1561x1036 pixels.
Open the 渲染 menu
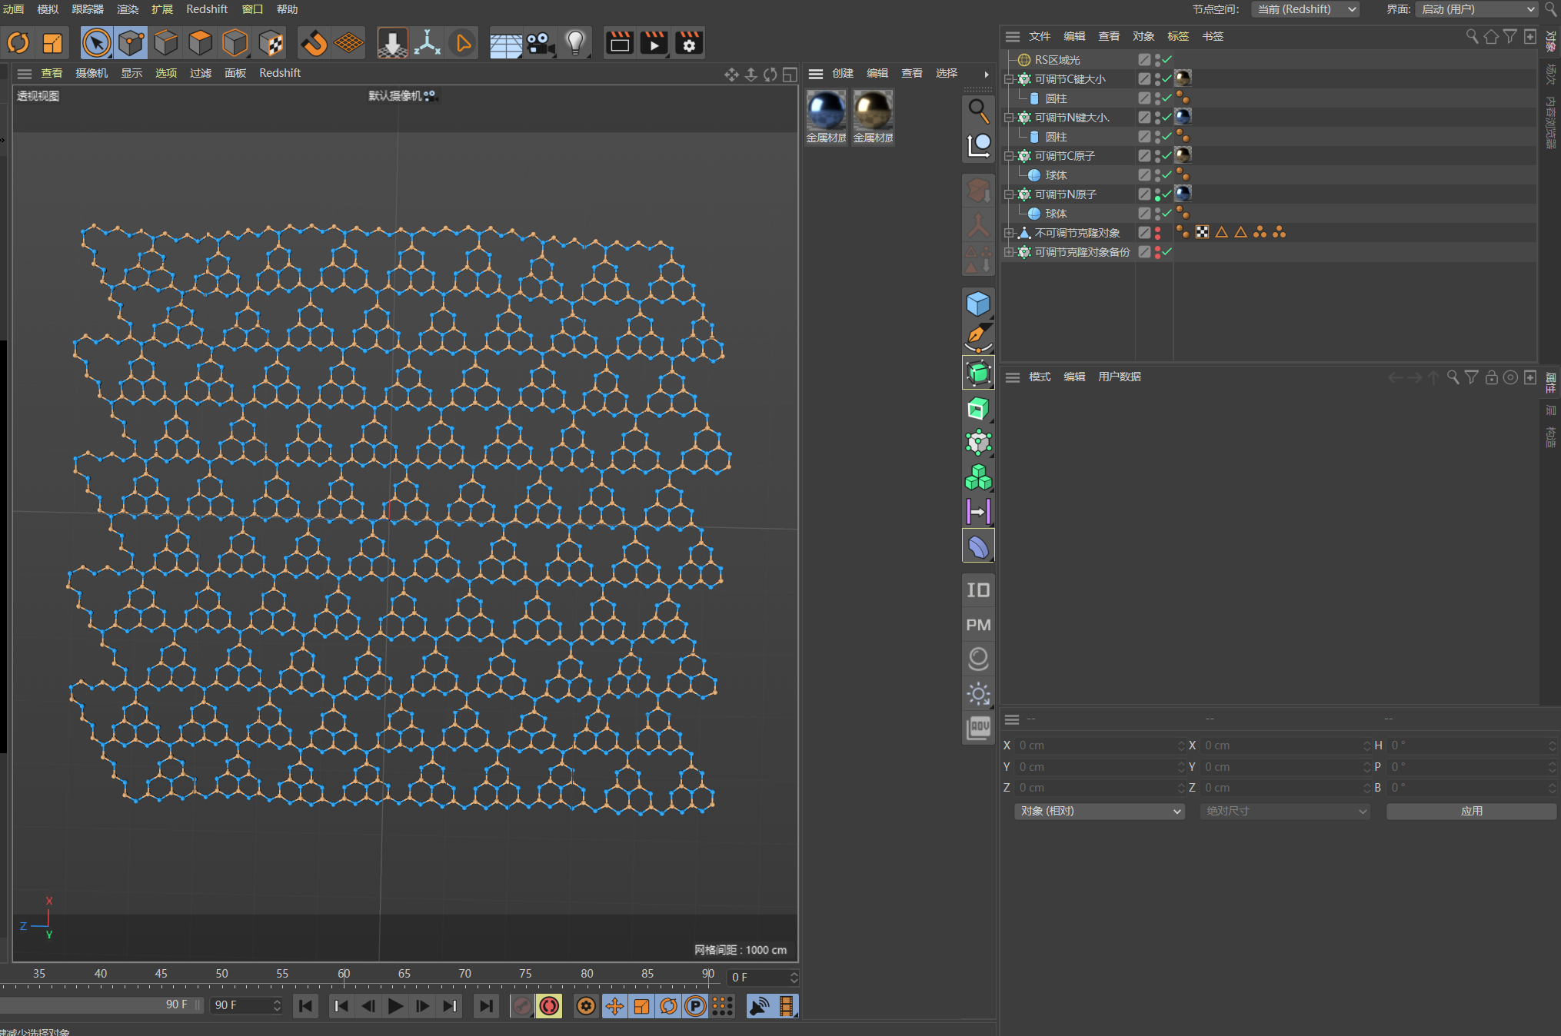128,9
